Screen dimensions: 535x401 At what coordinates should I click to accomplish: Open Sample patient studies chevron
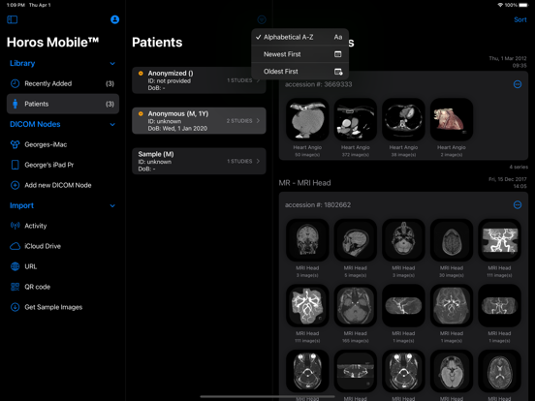[258, 162]
